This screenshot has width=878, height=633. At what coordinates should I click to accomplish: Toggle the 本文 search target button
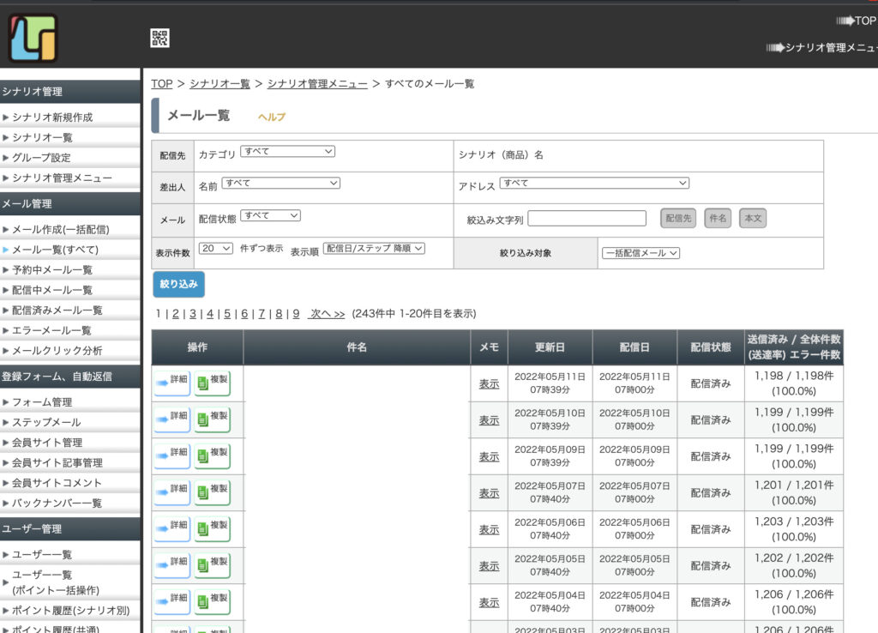pos(752,219)
